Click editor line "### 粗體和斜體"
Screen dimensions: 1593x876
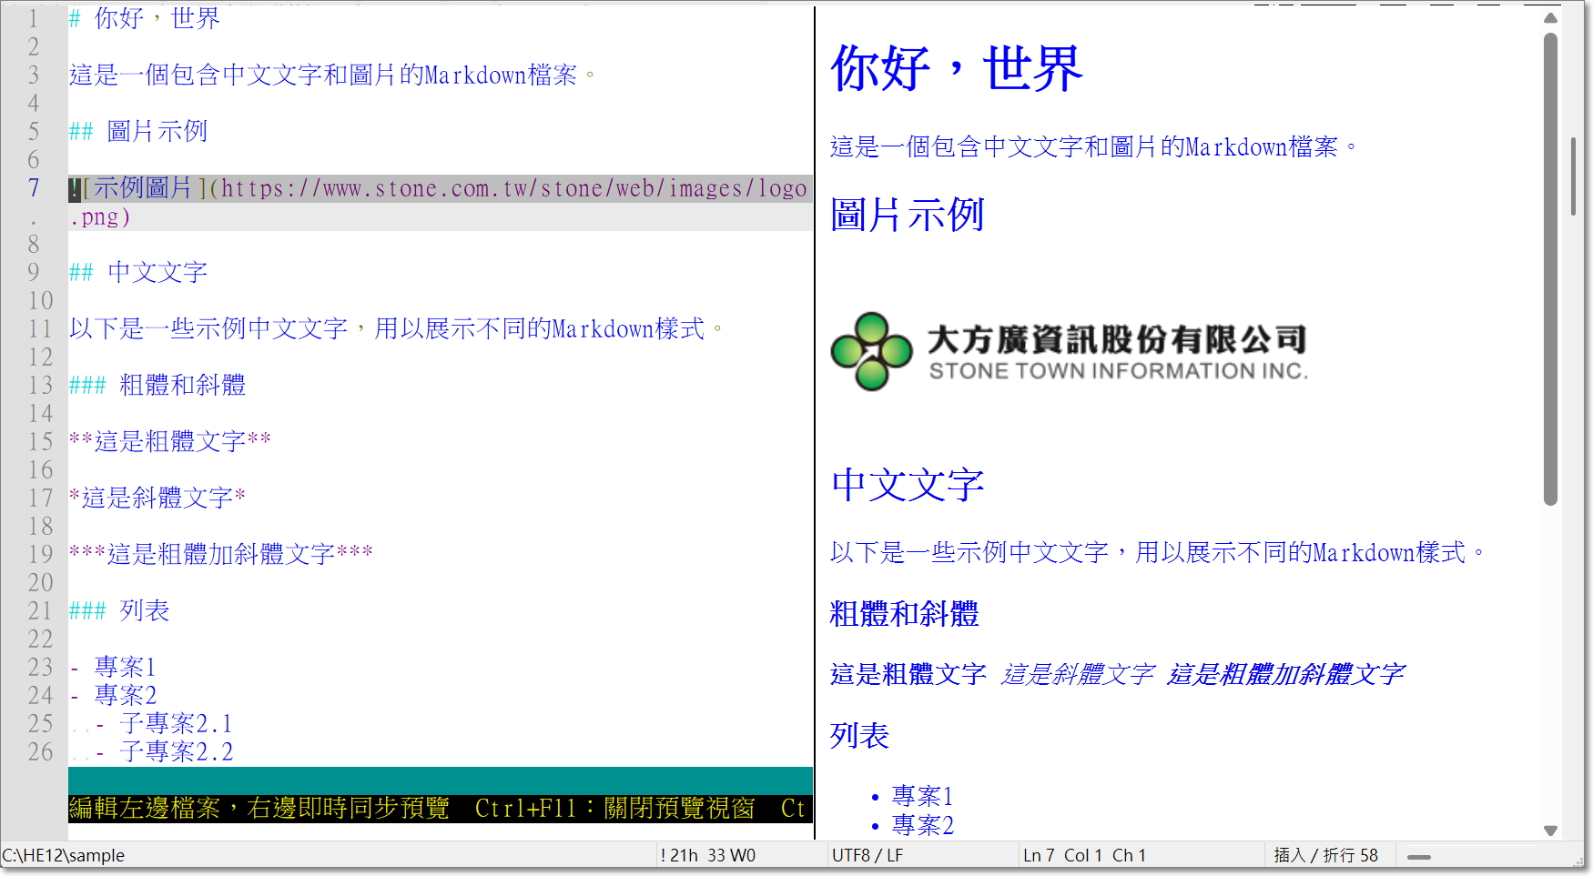pos(157,385)
